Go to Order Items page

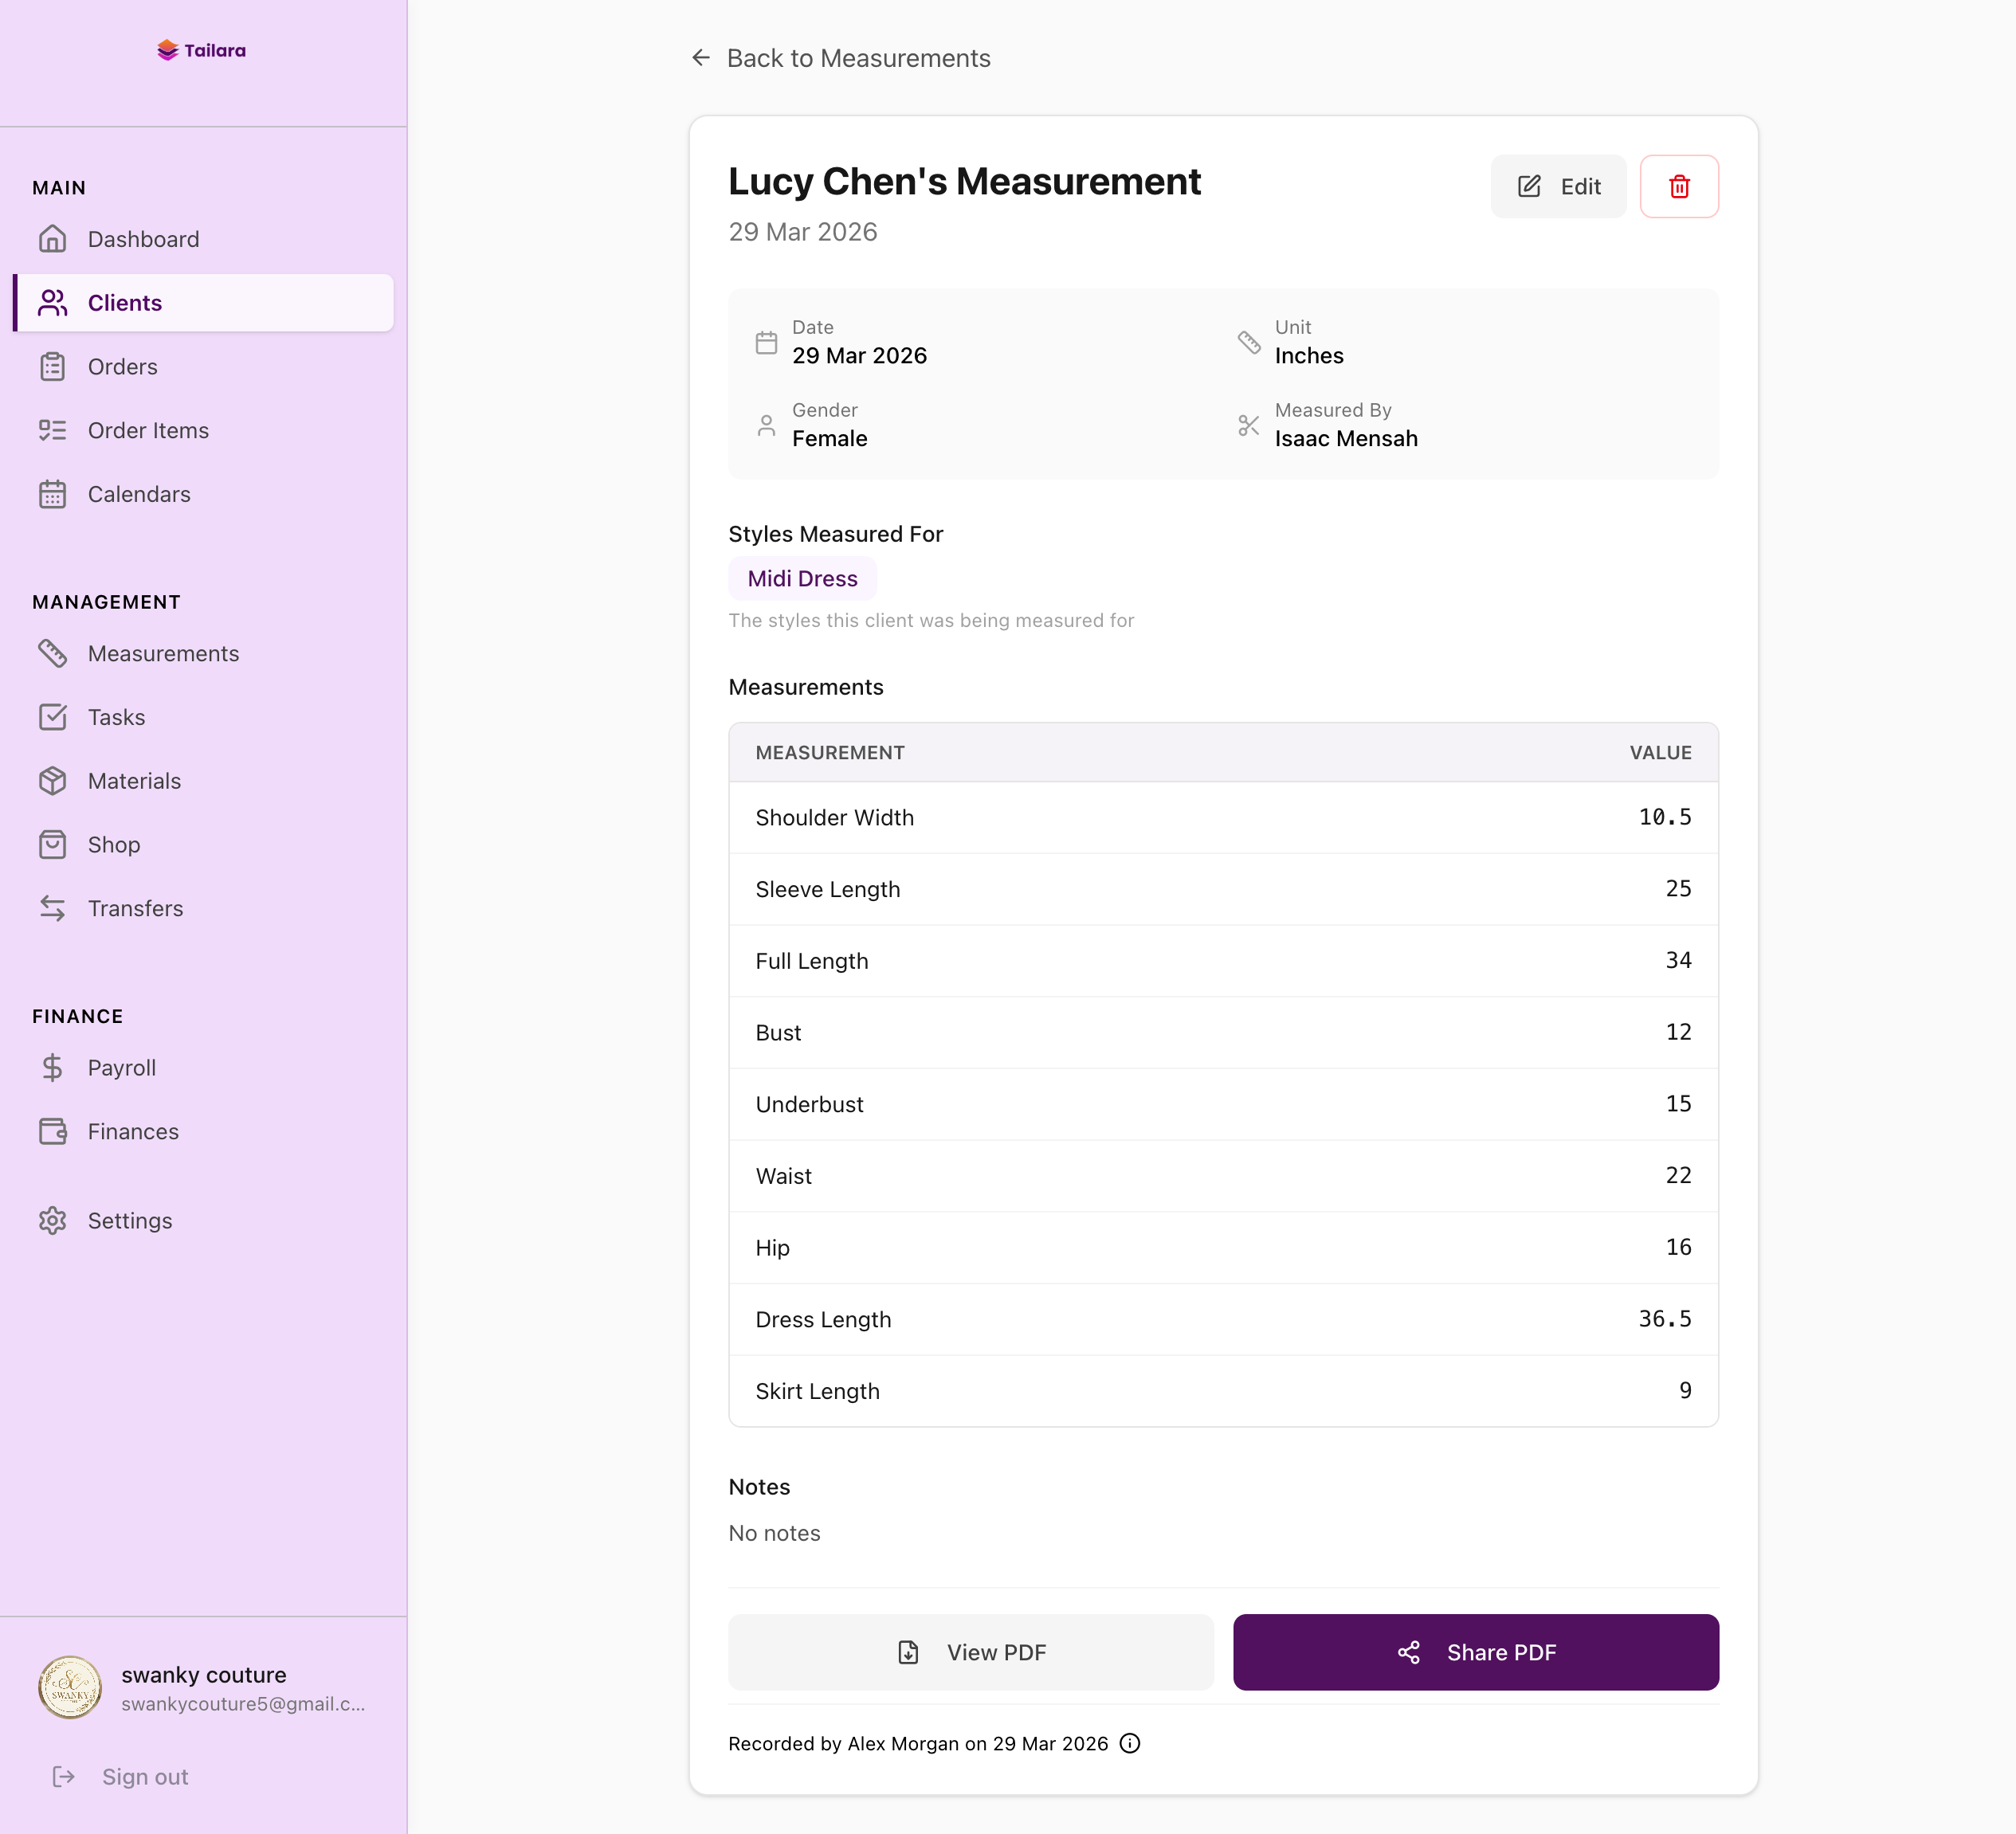148,430
